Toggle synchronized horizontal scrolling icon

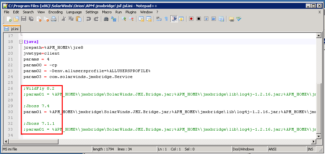tap(149, 19)
